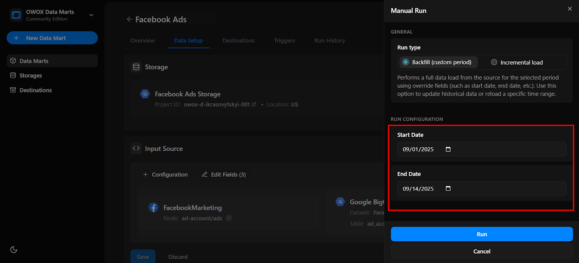
Task: Select Backfill (custom period) run type
Action: pos(438,62)
